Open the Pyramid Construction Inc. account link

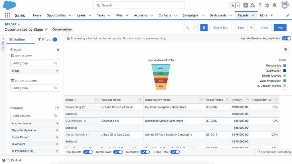tap(117, 107)
